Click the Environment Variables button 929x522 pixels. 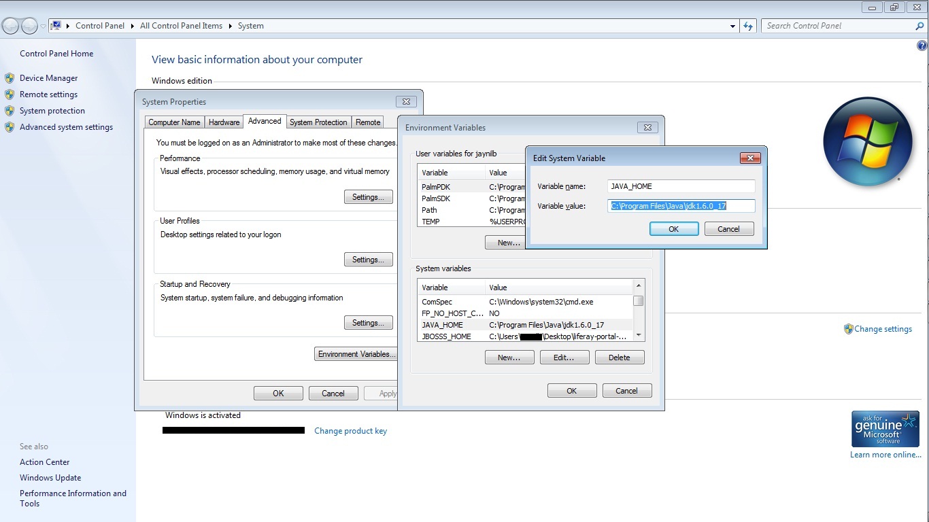(x=356, y=354)
